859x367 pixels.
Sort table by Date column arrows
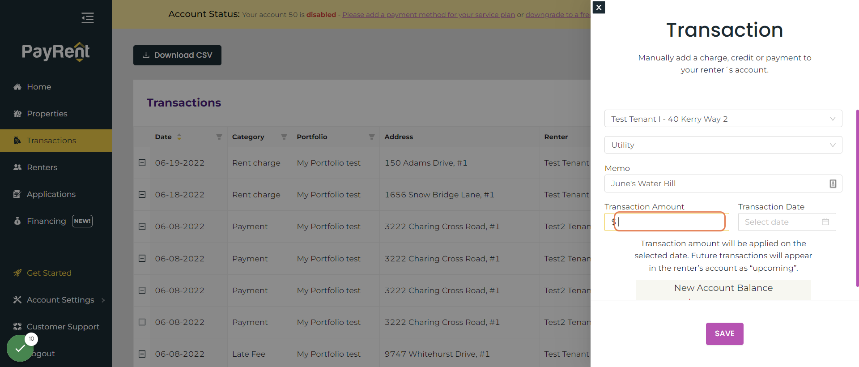pyautogui.click(x=179, y=137)
